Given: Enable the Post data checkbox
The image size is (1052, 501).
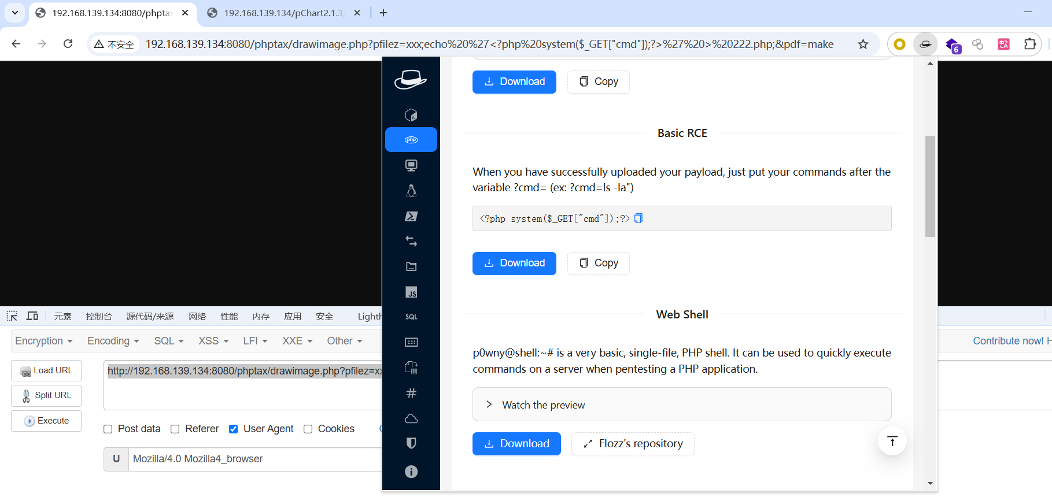Looking at the screenshot, I should 108,429.
